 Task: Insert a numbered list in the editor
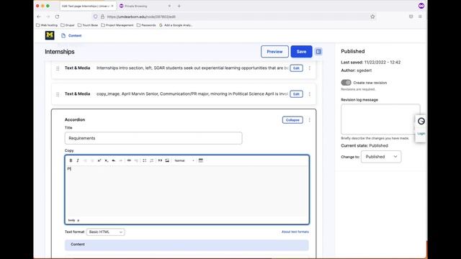tap(152, 160)
